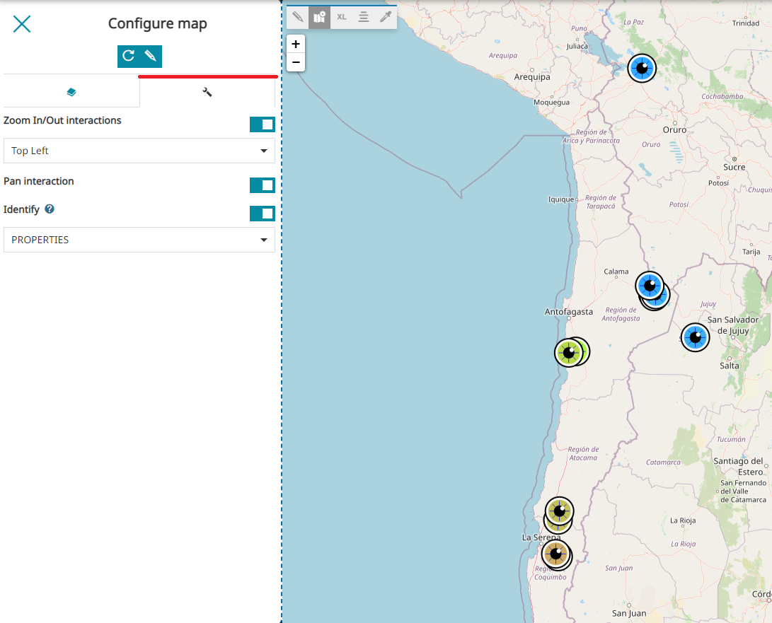Close the Configure map panel
Screen dimensions: 772x623
click(22, 24)
